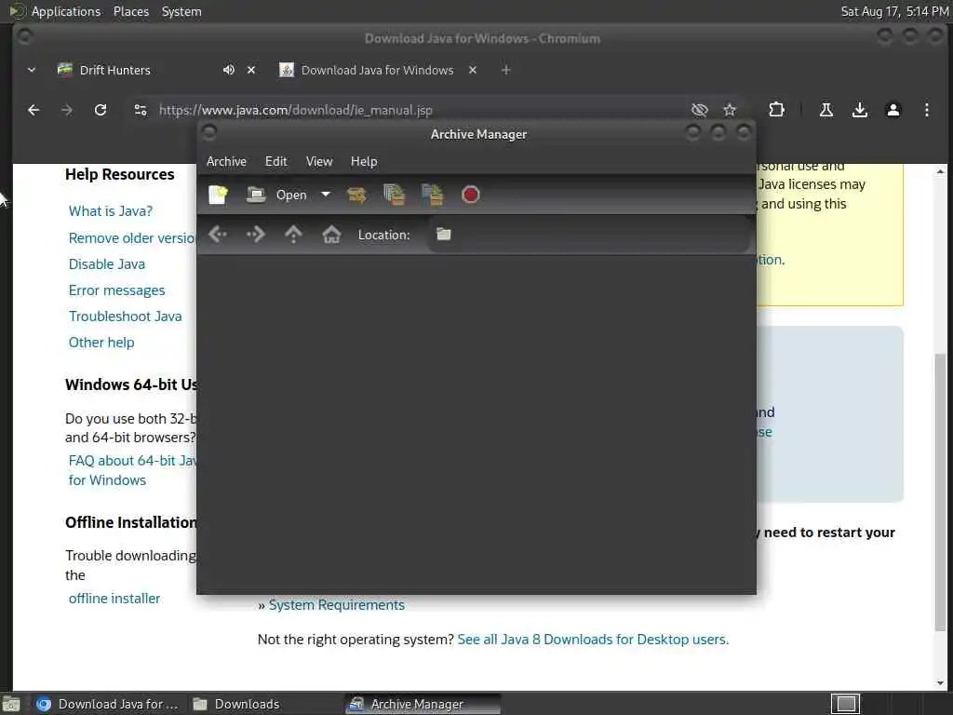This screenshot has width=953, height=715.
Task: Select the Download Java for Windows tab
Action: point(377,70)
